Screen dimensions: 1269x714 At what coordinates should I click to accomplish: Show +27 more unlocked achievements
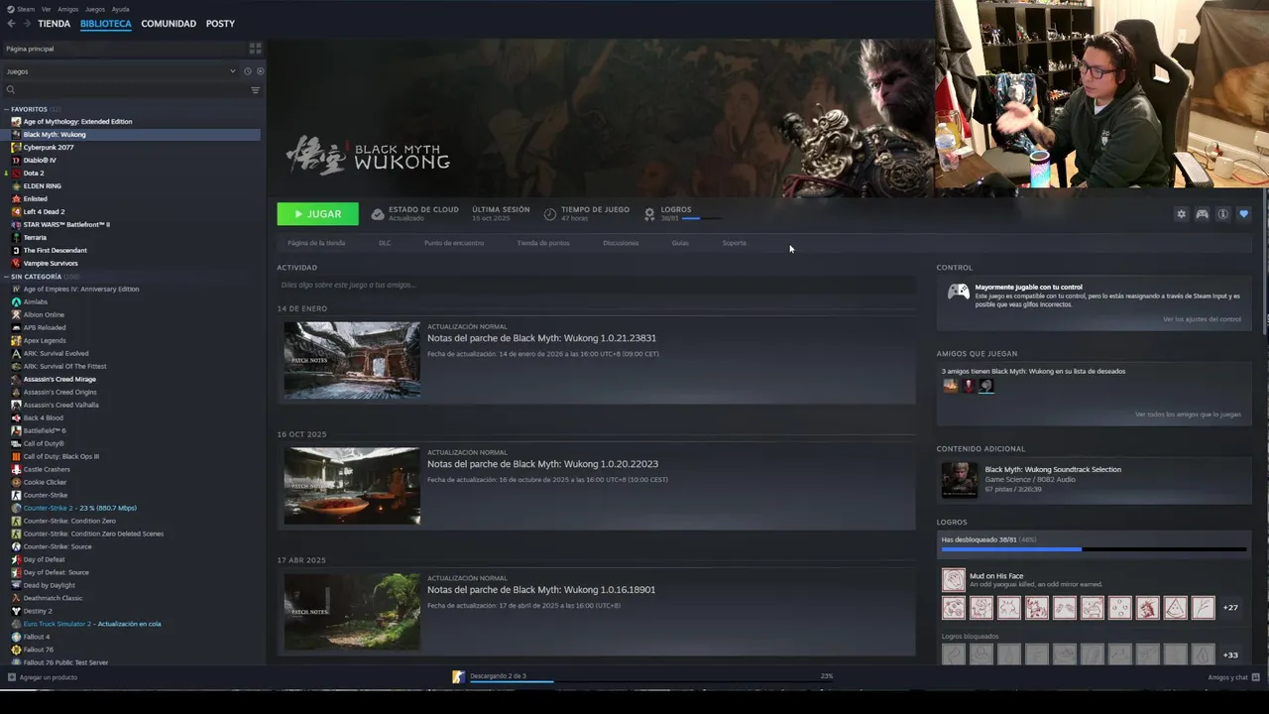[1230, 608]
